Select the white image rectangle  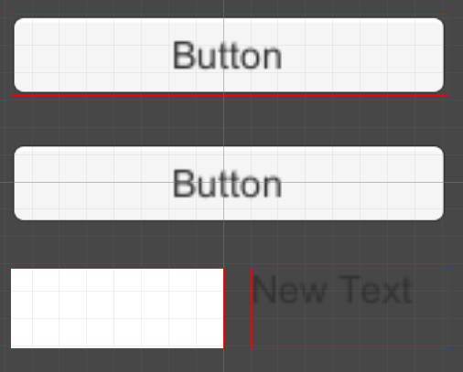tap(117, 308)
